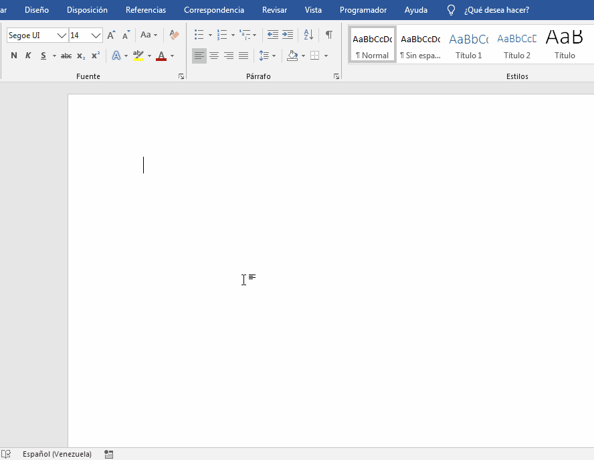Click inside the font size box showing 14
The width and height of the screenshot is (594, 460).
coord(80,35)
